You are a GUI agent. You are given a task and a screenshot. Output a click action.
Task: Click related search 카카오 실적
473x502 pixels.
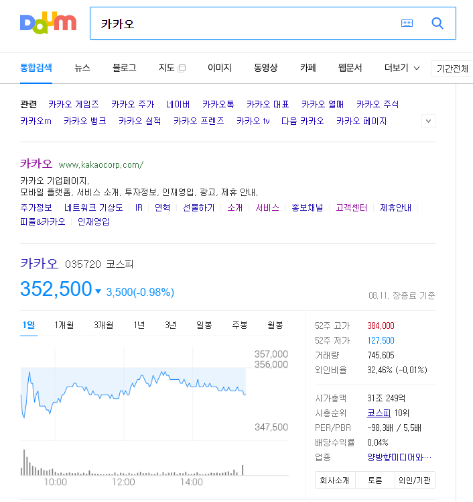click(x=139, y=121)
